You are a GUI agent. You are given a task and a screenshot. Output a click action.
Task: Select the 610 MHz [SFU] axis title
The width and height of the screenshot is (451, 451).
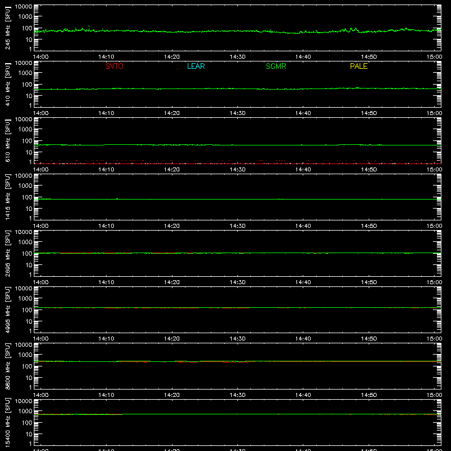7,140
